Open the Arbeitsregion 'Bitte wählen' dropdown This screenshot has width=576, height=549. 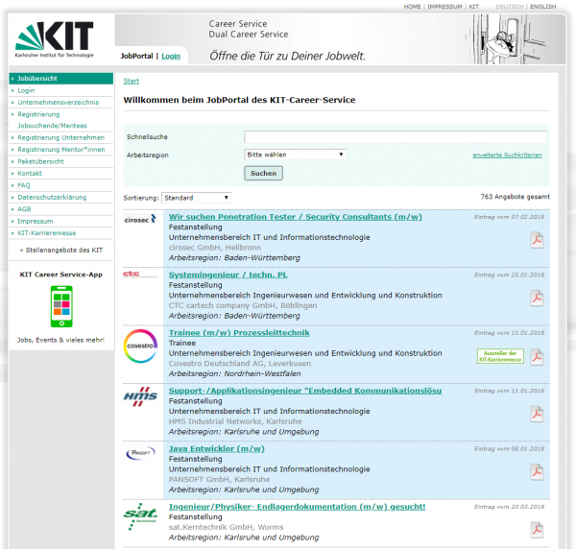pos(296,155)
